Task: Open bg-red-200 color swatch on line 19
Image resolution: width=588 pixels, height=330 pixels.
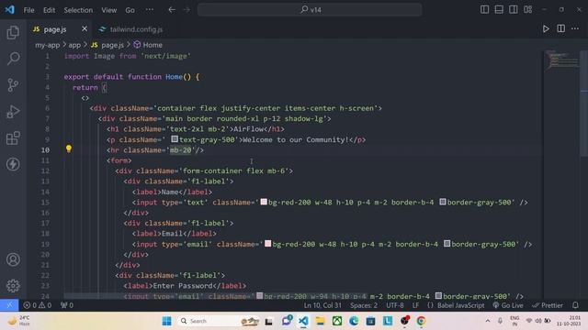Action: coord(267,244)
